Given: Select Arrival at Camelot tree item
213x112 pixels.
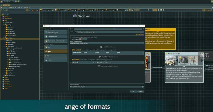Looking at the screenshot, I should click(11, 43).
